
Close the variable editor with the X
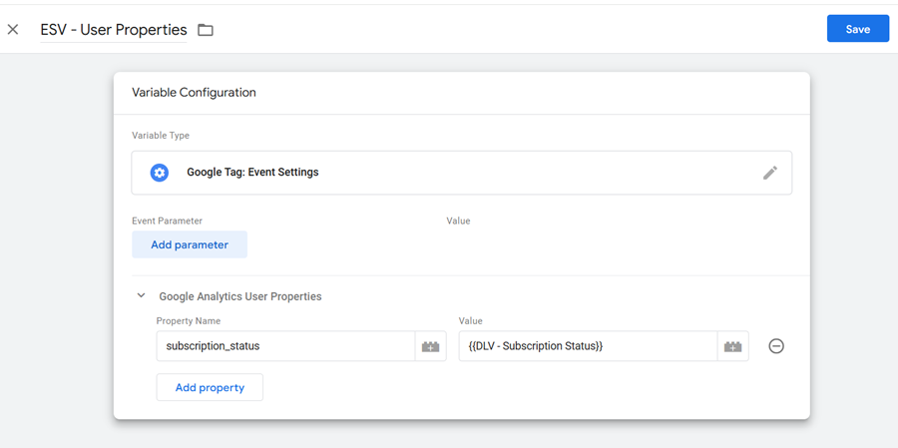click(x=13, y=30)
